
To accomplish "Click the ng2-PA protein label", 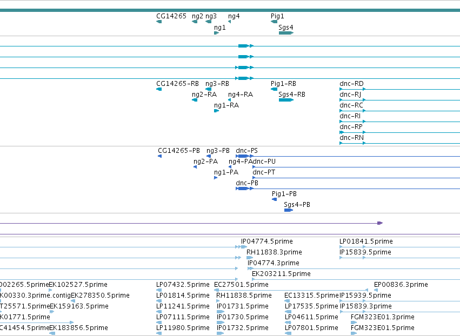I will (x=205, y=162).
